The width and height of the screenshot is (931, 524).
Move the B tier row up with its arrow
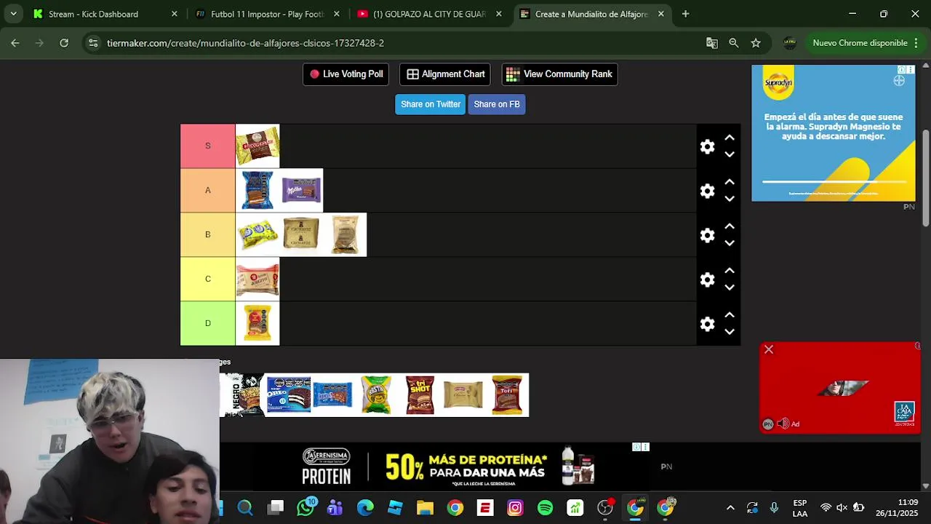(730, 226)
